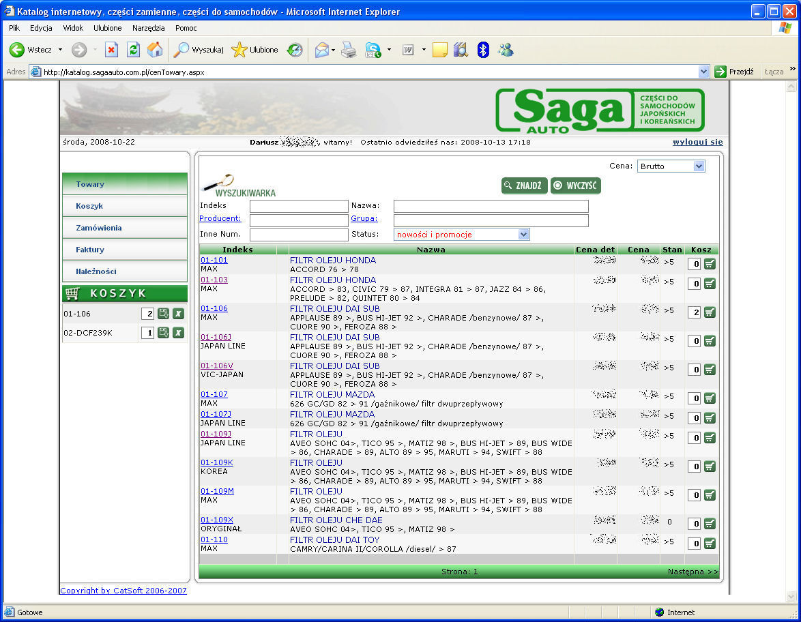Print the page with printer icon

(x=349, y=50)
